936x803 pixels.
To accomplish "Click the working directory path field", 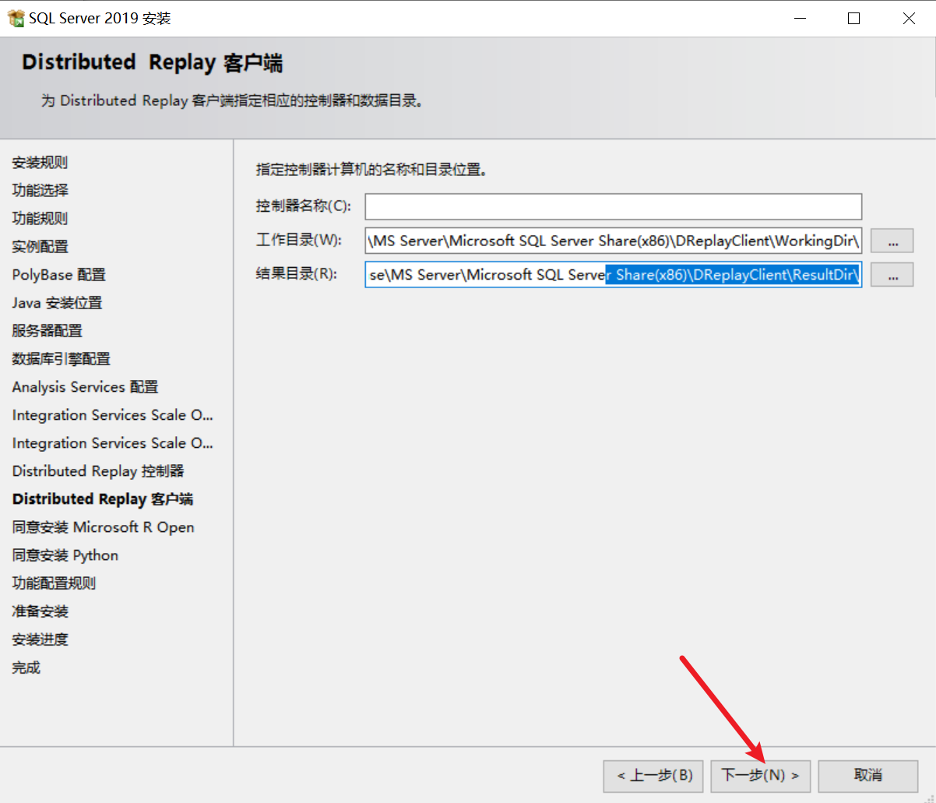I will pos(613,241).
